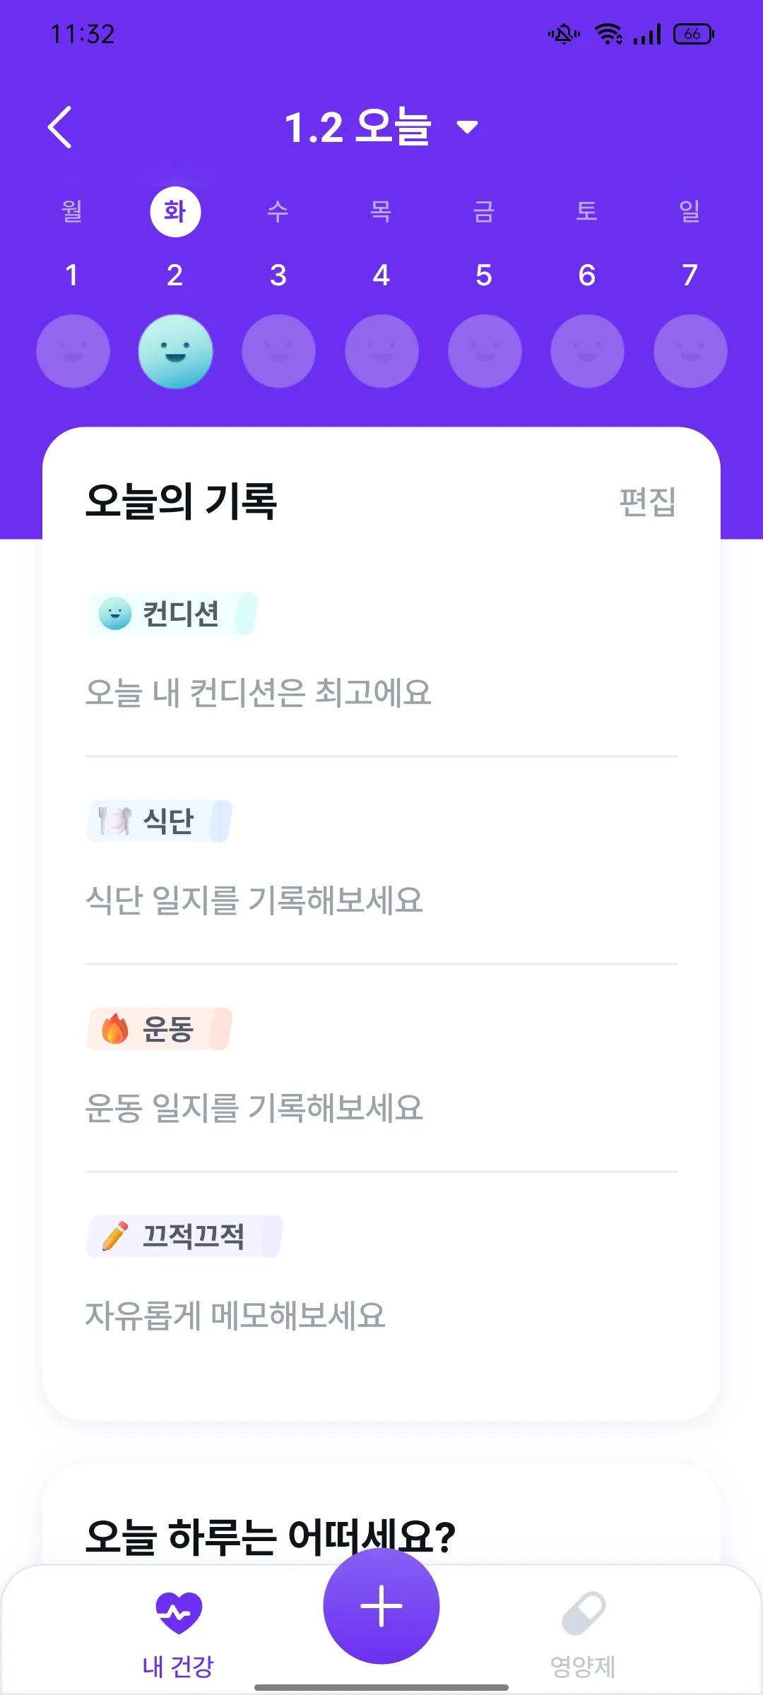Select the mood face under day 3
763x1695 pixels.
[x=278, y=351]
